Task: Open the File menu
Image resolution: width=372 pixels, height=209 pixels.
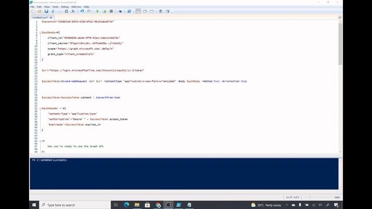Action: (x=33, y=7)
